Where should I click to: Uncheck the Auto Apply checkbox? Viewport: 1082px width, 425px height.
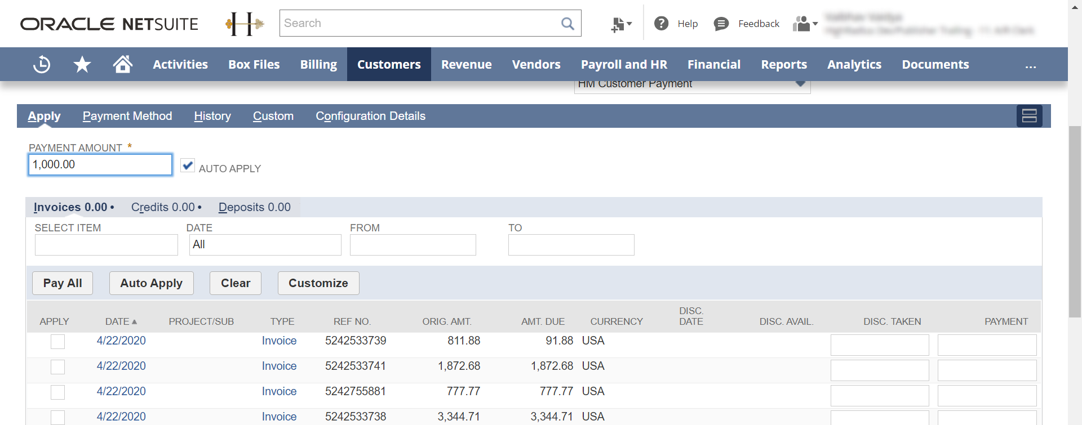tap(188, 165)
